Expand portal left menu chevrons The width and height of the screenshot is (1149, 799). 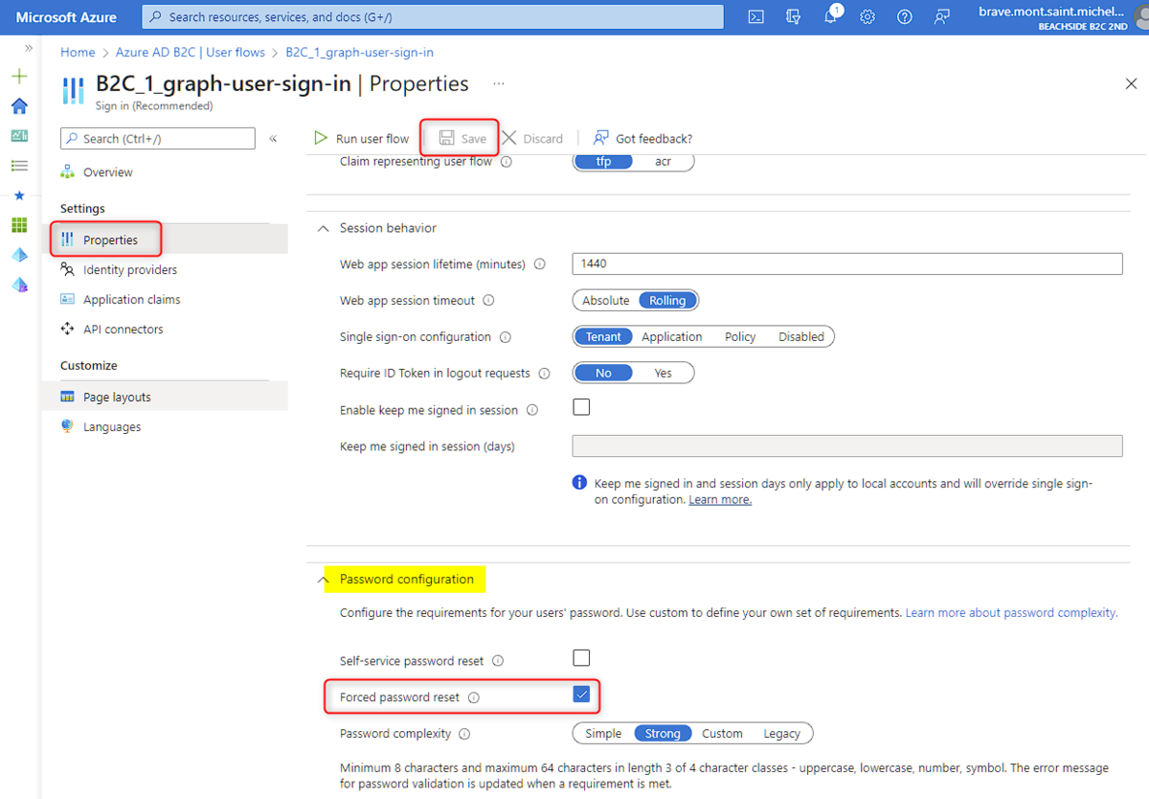tap(29, 48)
